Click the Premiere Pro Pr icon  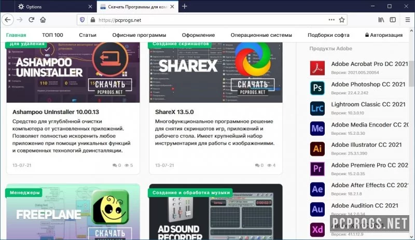pos(317,169)
